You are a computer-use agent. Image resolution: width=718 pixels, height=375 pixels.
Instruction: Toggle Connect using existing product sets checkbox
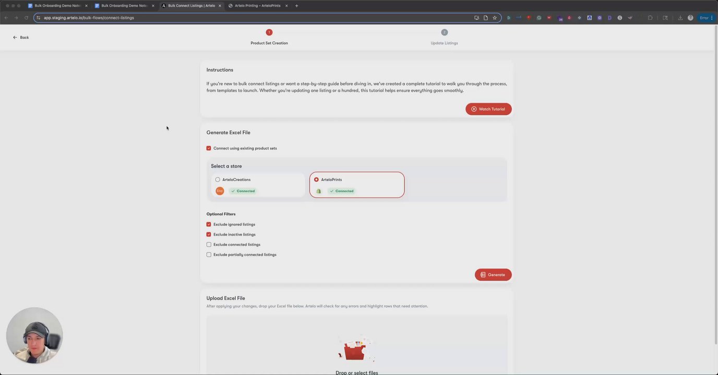coord(209,148)
